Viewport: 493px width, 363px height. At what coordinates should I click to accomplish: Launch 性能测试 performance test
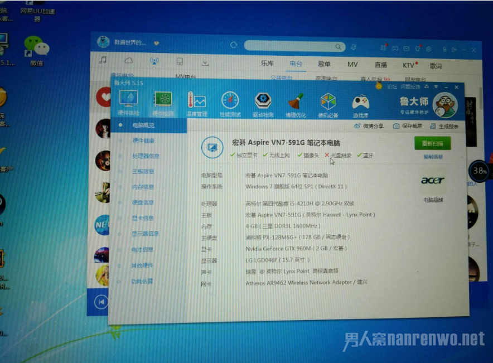pyautogui.click(x=230, y=104)
